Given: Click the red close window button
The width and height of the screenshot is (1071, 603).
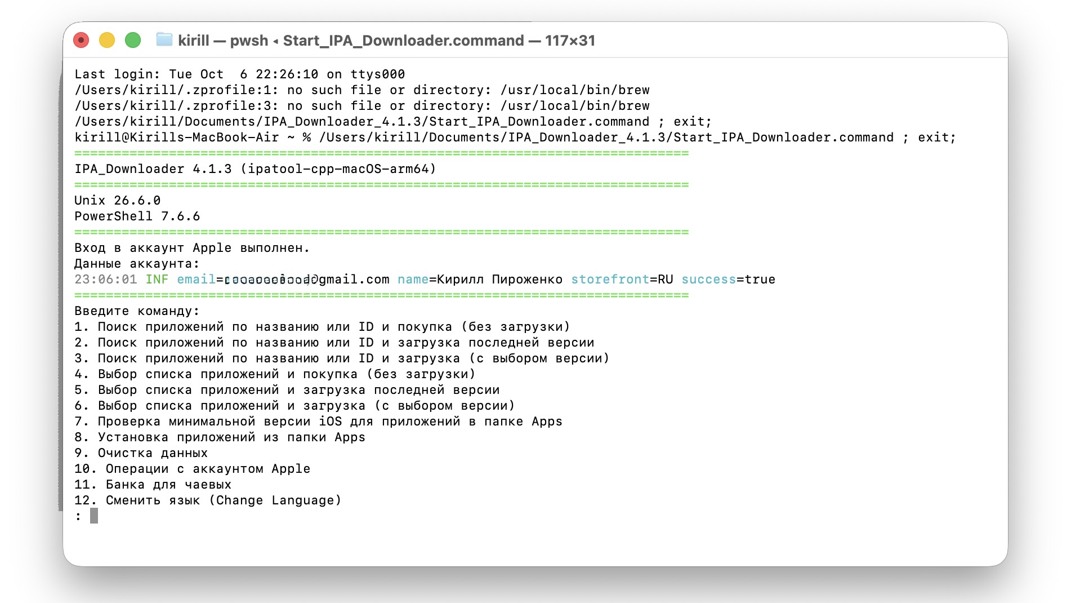Looking at the screenshot, I should coord(81,40).
